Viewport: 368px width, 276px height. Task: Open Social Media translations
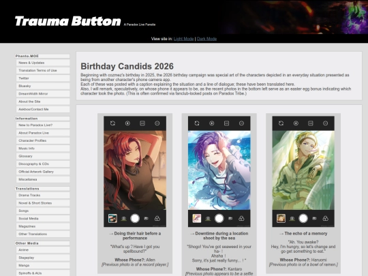click(43, 219)
